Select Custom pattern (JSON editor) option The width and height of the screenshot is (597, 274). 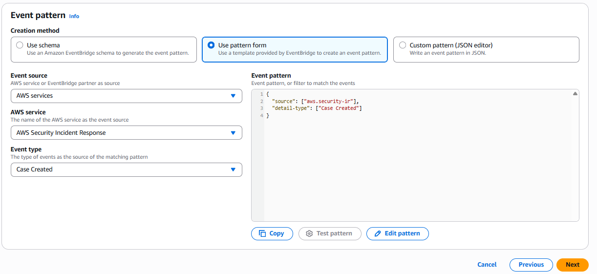pyautogui.click(x=403, y=45)
